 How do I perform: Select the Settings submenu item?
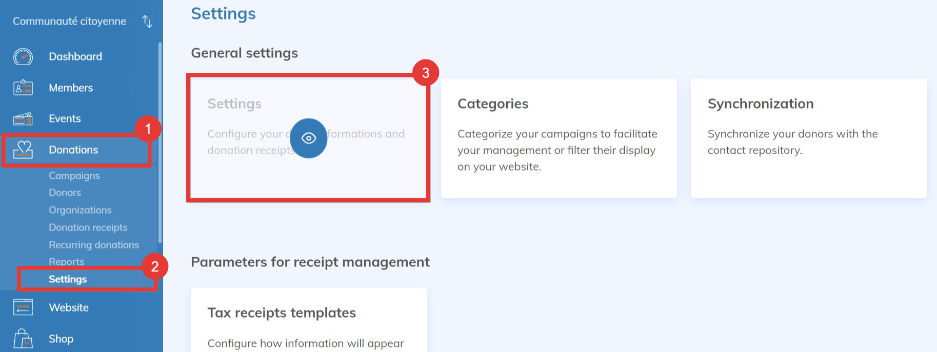point(68,279)
